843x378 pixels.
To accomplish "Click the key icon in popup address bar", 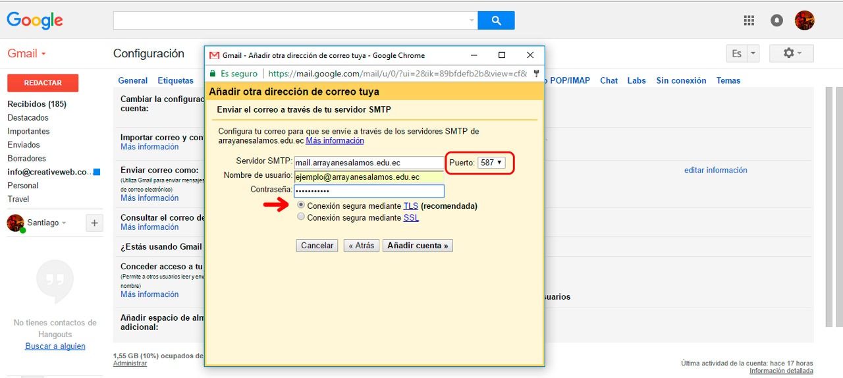I will click(x=537, y=74).
